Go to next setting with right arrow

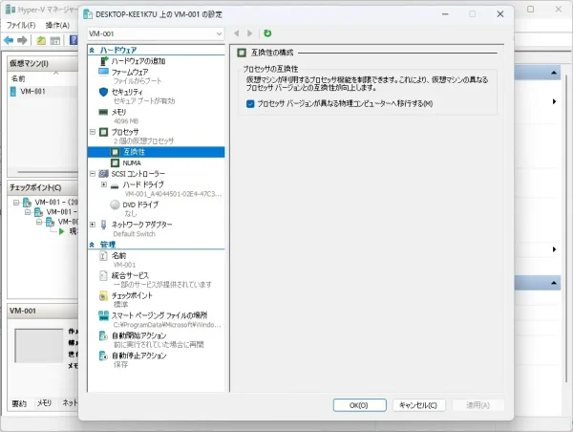[250, 33]
